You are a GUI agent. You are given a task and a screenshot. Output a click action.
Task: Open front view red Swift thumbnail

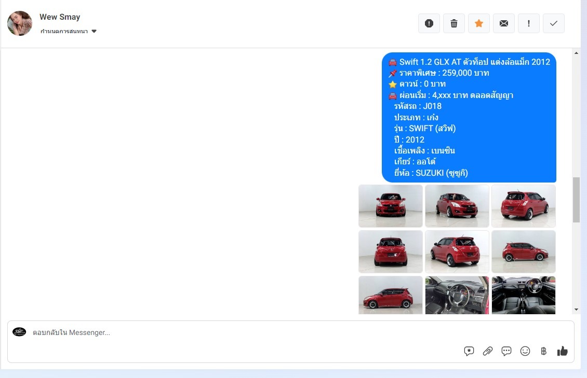tap(391, 206)
